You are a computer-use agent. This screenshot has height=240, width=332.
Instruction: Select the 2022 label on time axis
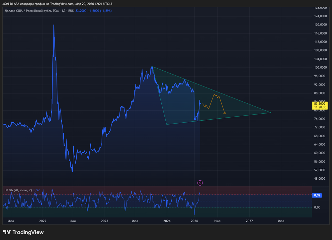42,220
